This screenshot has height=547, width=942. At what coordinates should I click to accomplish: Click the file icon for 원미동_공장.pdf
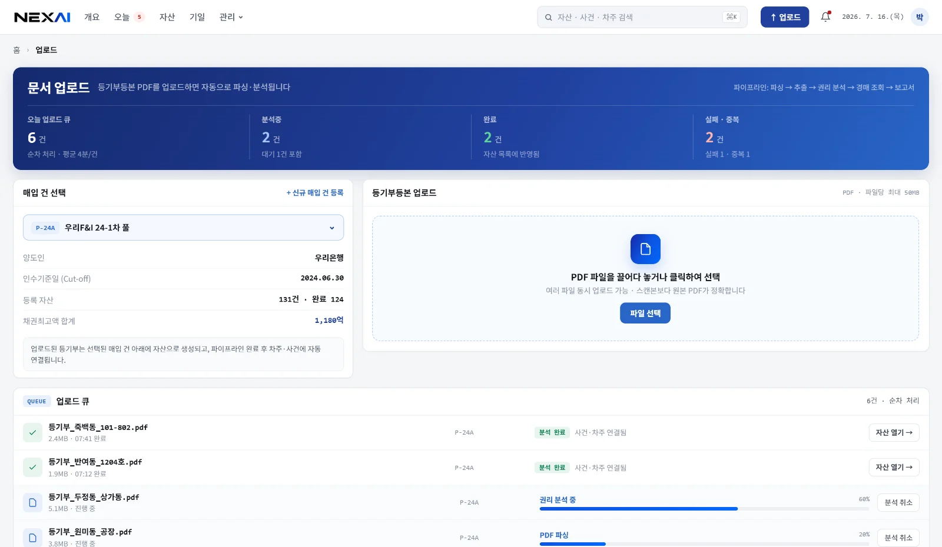pos(32,538)
